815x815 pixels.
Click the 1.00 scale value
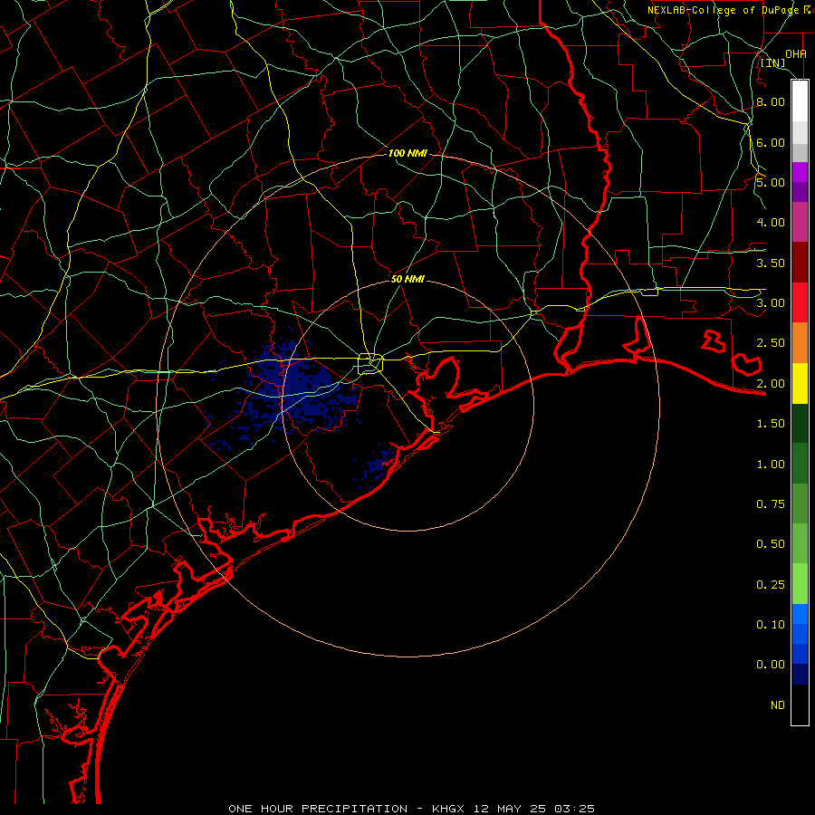tap(771, 465)
